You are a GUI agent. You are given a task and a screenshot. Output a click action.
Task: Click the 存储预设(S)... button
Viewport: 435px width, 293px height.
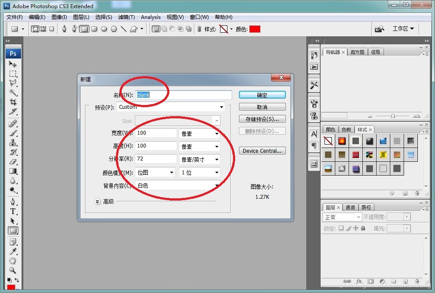(262, 119)
